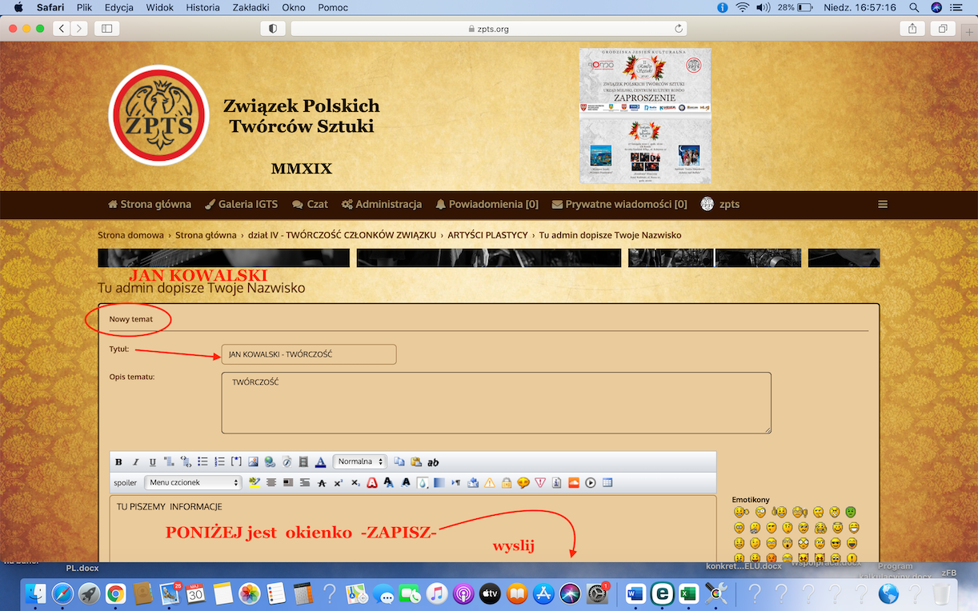Click the padlock icon in the editor toolbar

[x=507, y=483]
